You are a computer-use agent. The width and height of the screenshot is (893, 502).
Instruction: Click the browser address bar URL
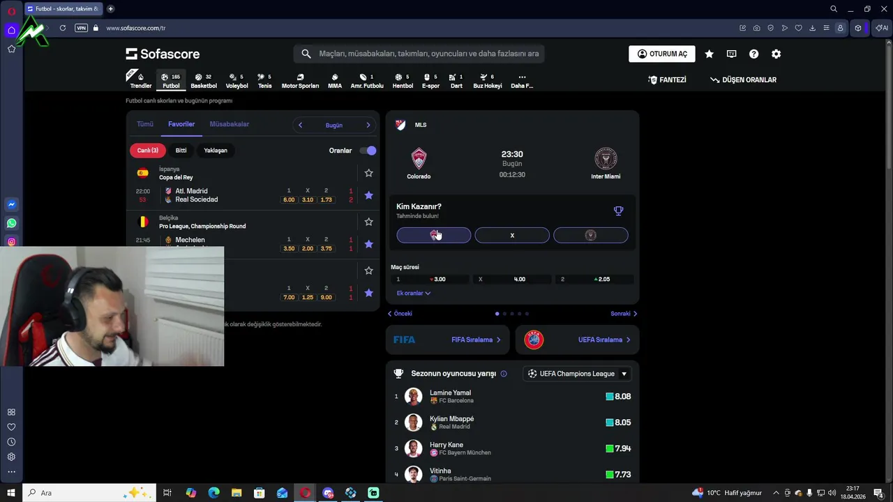point(135,28)
